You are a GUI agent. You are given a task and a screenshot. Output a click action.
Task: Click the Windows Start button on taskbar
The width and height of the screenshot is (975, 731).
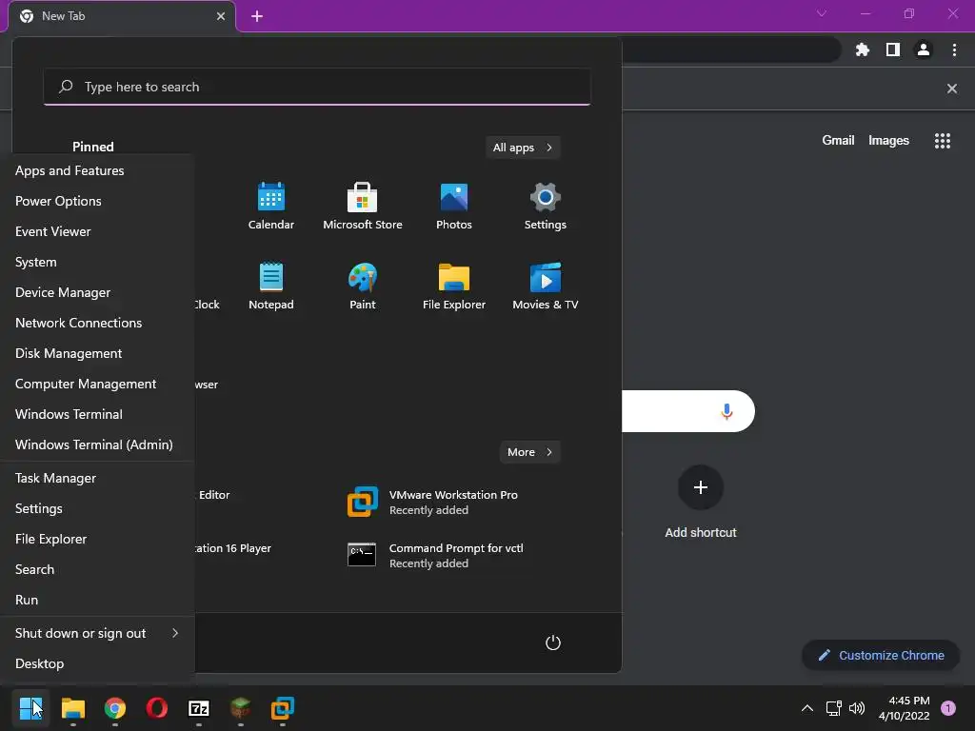click(30, 708)
